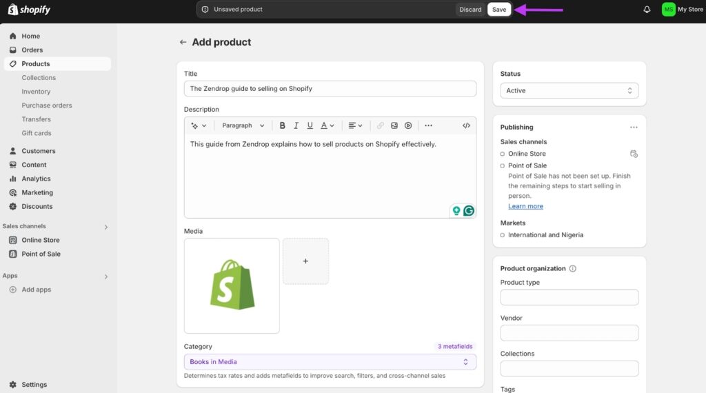Click the Product type field

click(569, 297)
